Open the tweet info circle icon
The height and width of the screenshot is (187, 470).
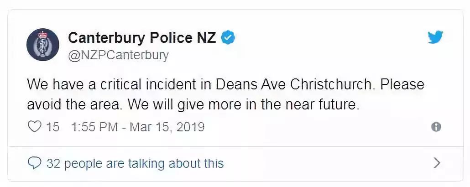coord(436,127)
